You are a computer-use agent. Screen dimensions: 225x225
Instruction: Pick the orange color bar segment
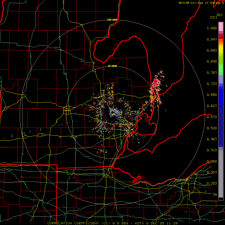(221, 43)
